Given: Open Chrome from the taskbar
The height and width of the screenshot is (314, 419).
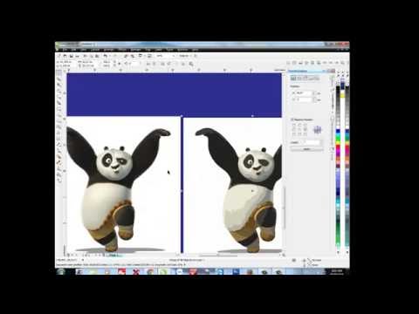Looking at the screenshot, I should 150,272.
